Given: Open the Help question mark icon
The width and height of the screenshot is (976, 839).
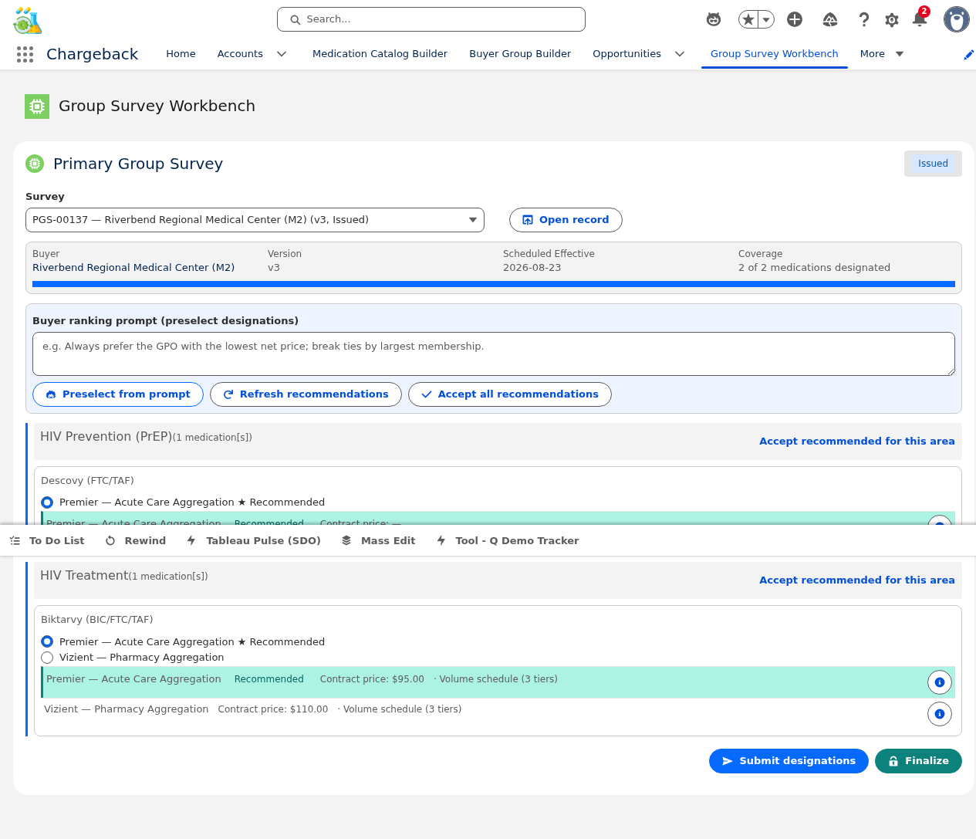Looking at the screenshot, I should 864,19.
